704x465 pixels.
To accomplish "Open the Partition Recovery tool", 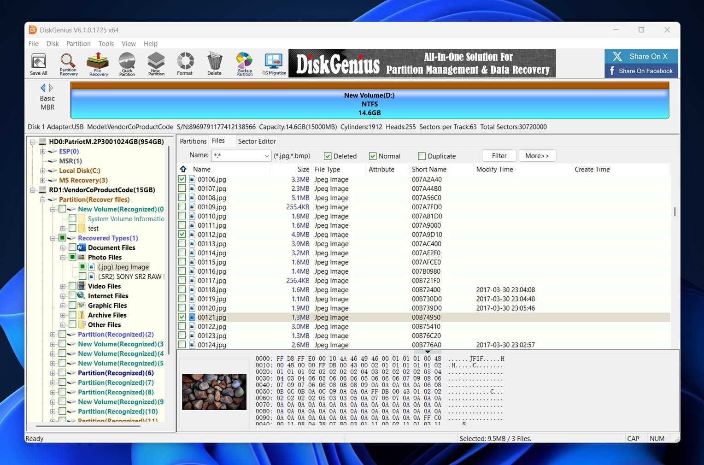I will tap(68, 64).
